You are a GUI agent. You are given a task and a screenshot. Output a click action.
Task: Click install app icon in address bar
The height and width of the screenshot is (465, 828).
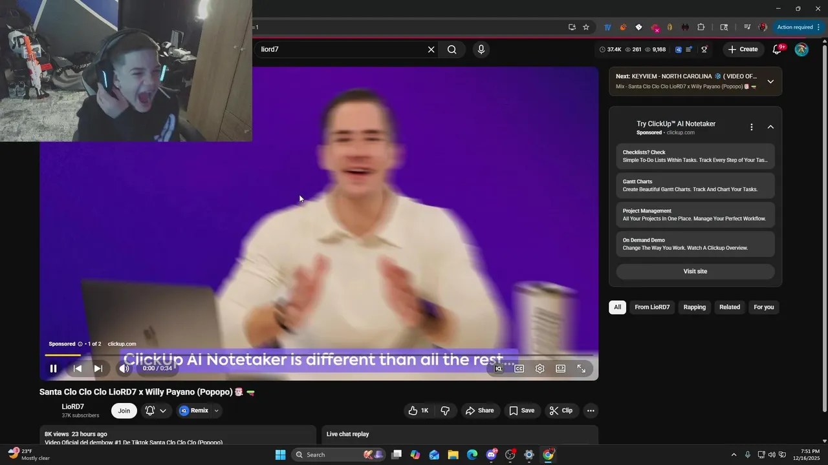572,27
